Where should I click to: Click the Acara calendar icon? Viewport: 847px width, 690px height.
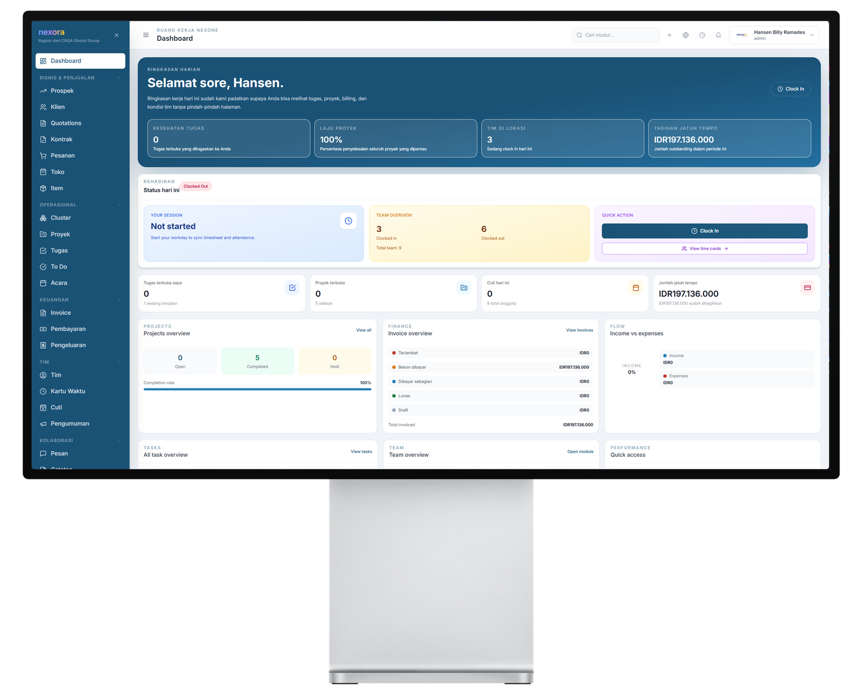pos(43,283)
